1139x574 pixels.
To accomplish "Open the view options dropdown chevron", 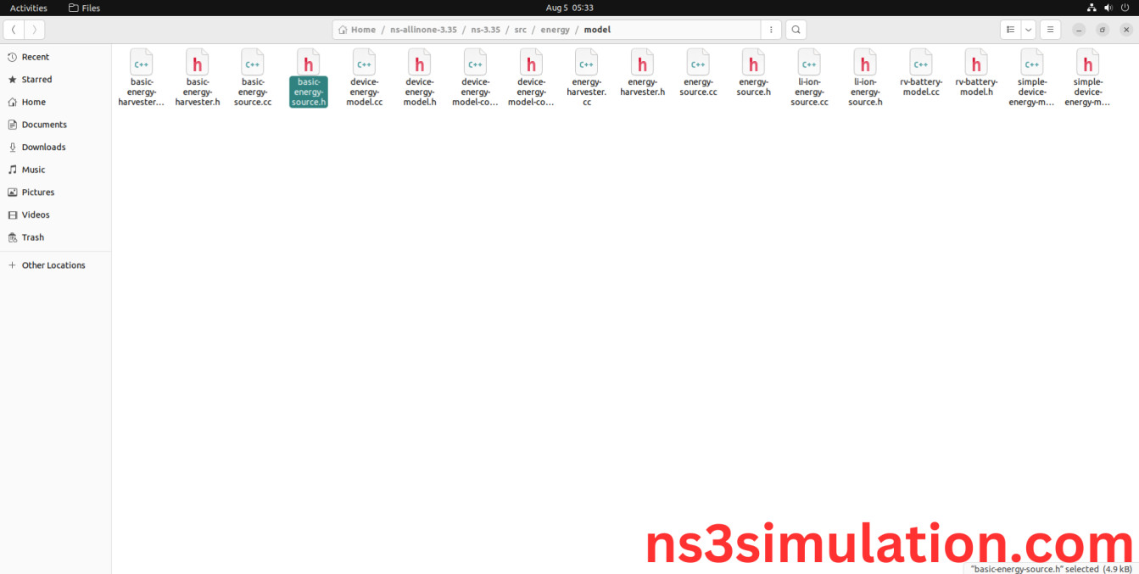I will click(x=1028, y=29).
